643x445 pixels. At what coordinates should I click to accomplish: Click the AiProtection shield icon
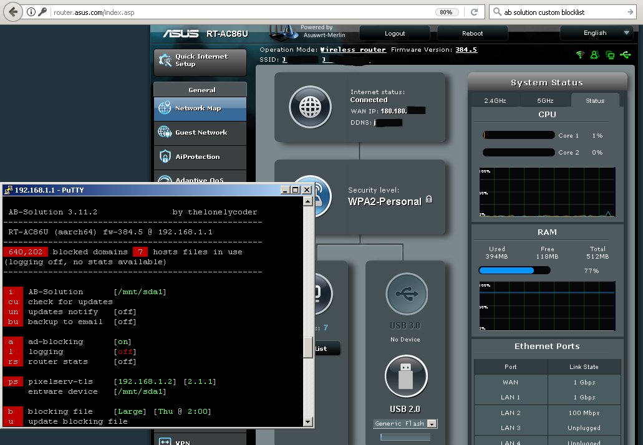pyautogui.click(x=165, y=156)
